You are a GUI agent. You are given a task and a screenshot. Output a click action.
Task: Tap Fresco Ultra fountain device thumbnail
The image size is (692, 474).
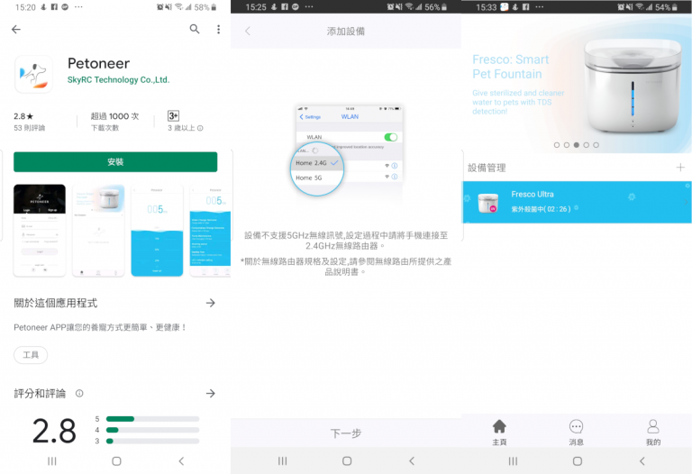coord(488,203)
